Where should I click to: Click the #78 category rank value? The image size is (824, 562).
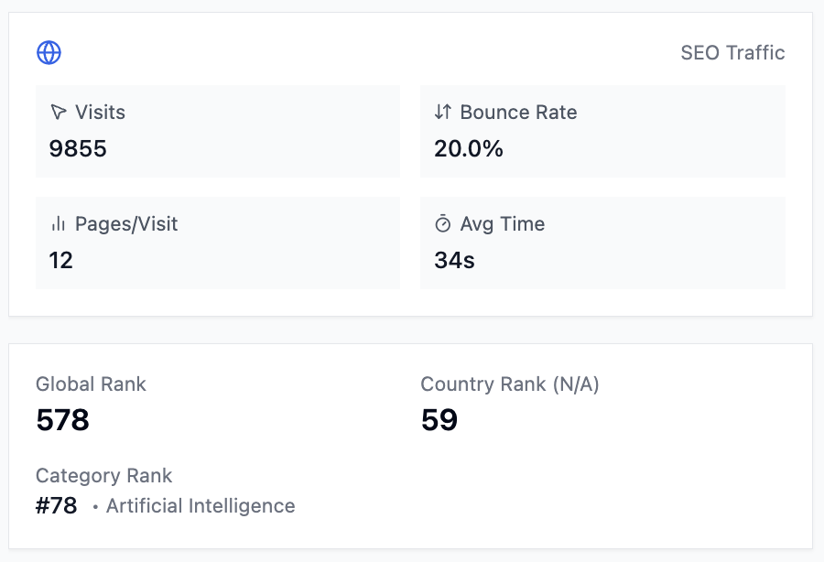(x=57, y=506)
